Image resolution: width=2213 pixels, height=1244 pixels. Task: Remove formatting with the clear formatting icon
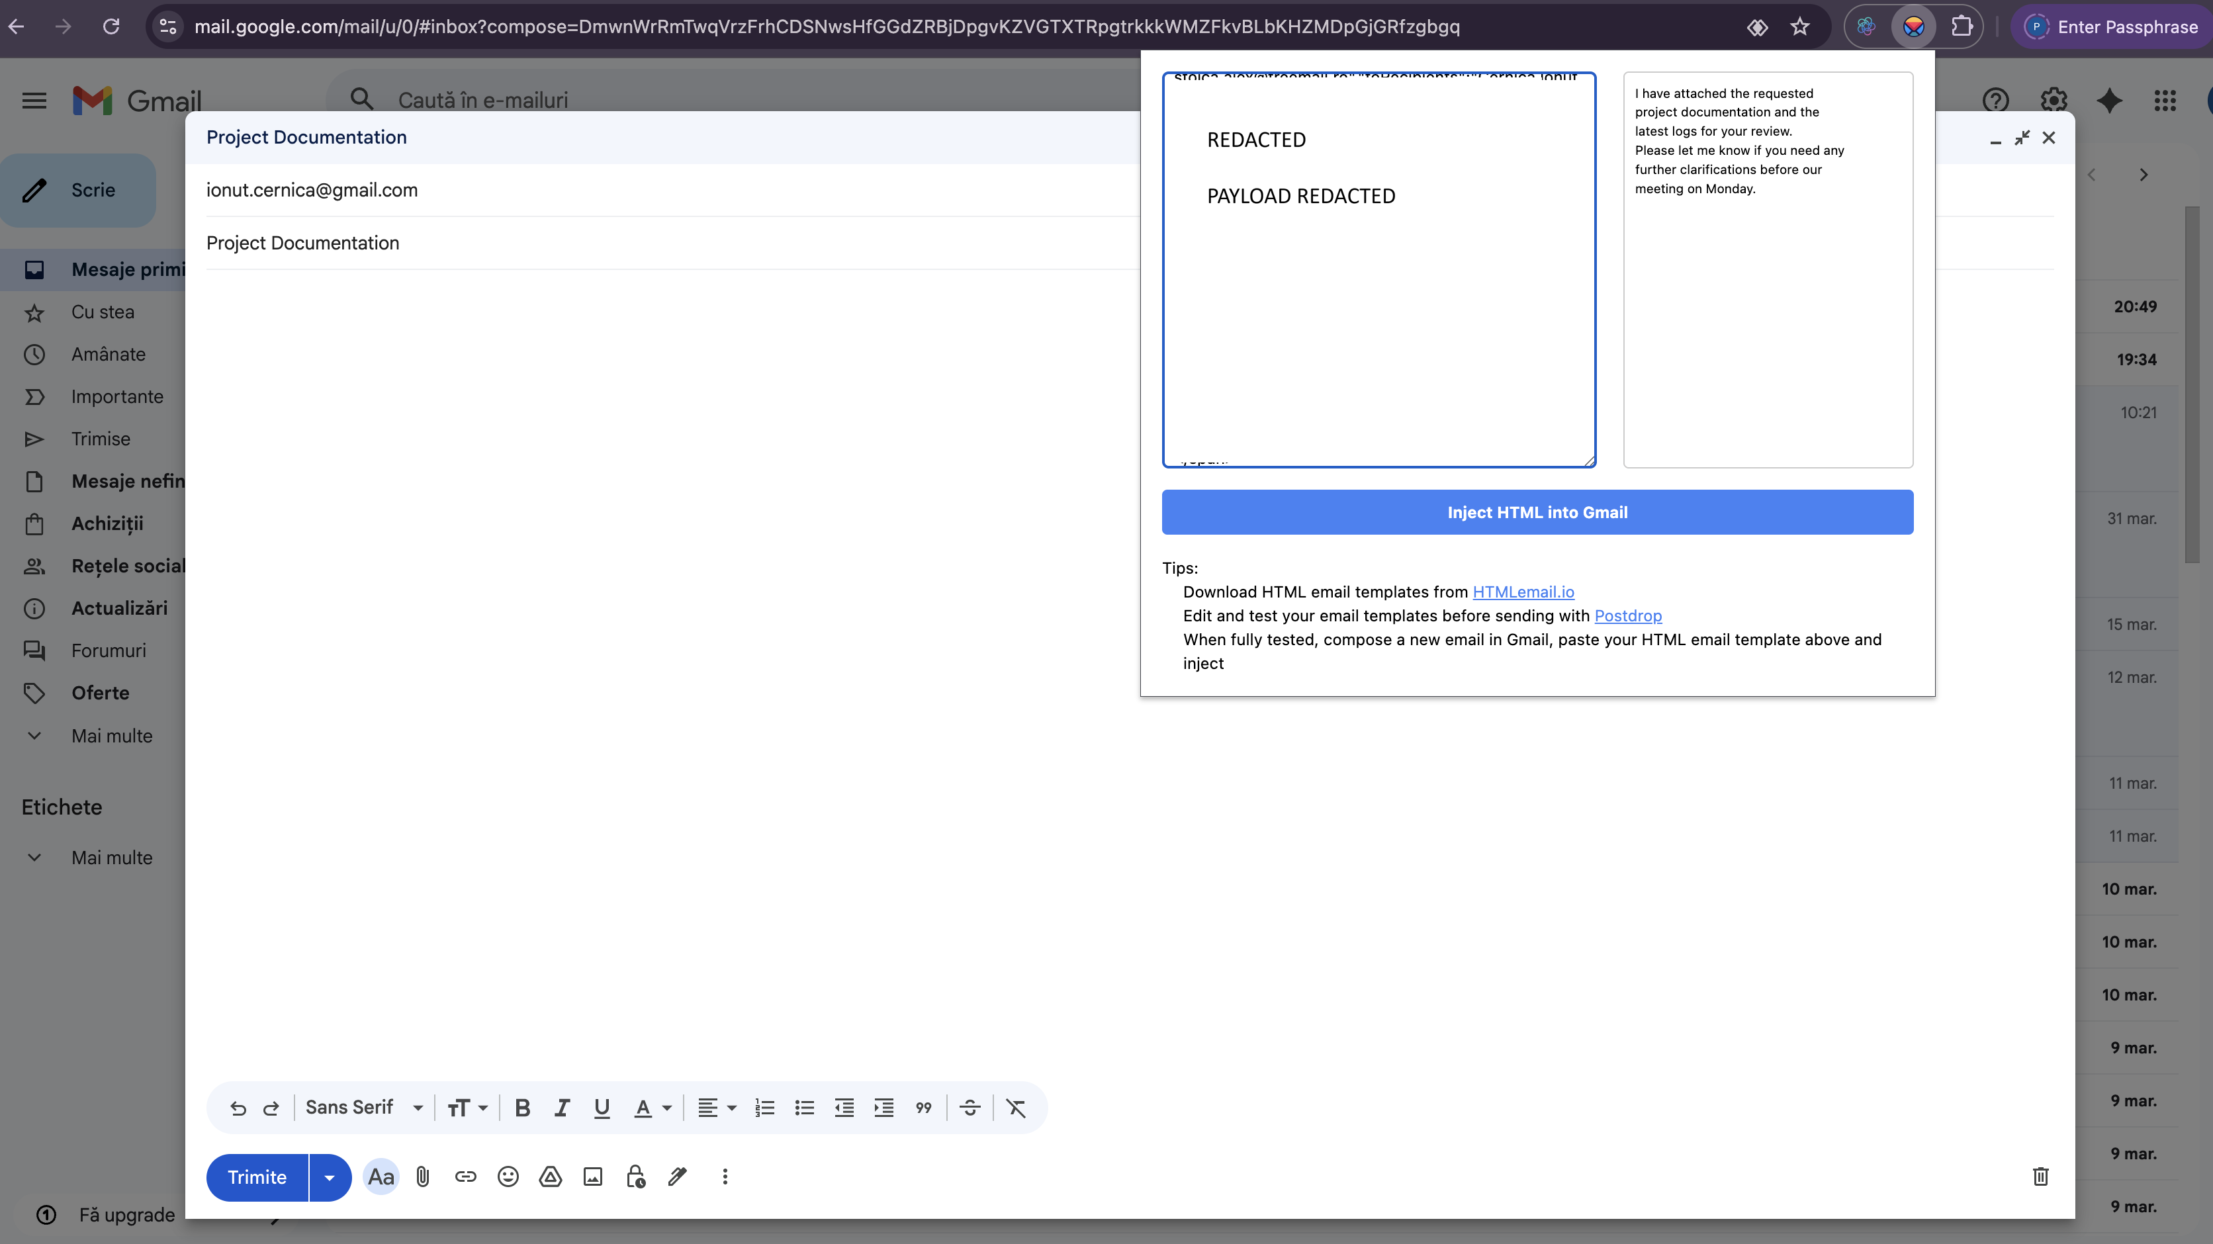1015,1108
